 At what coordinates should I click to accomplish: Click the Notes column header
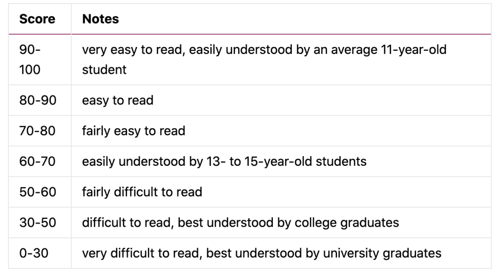tap(100, 19)
